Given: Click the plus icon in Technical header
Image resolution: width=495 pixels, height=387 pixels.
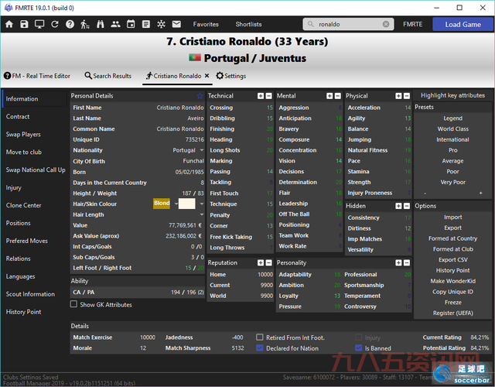Looking at the screenshot, I should 260,96.
